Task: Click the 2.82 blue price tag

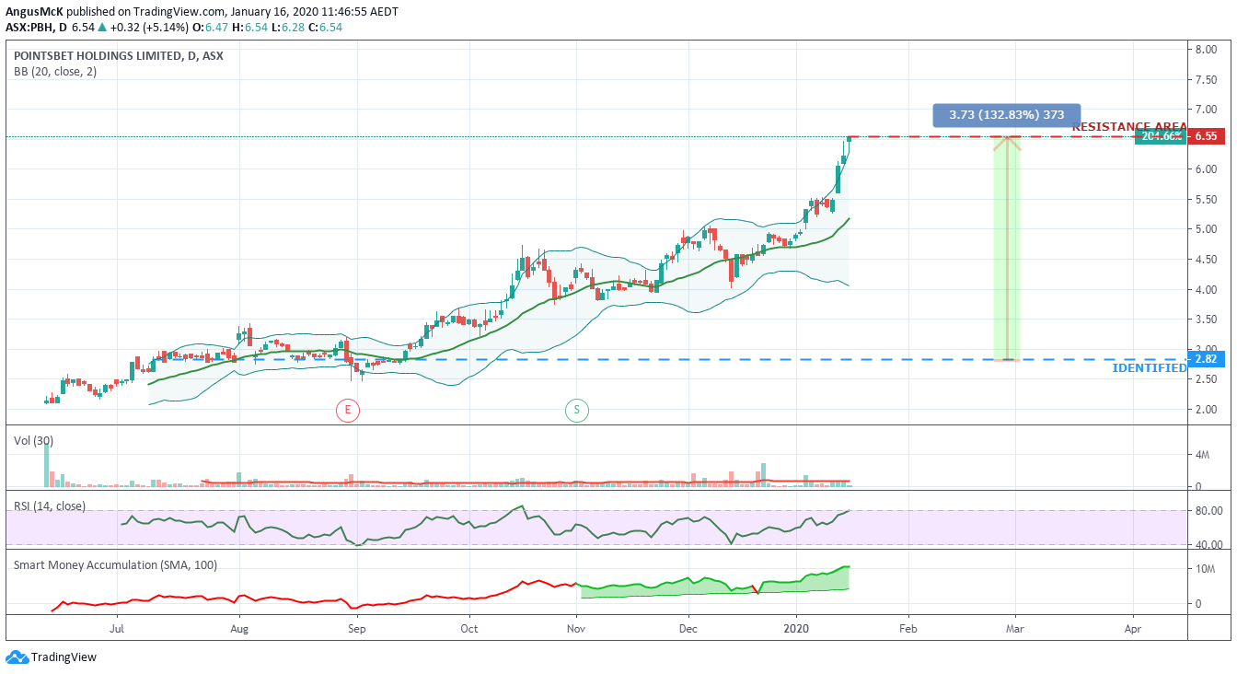Action: pos(1207,359)
